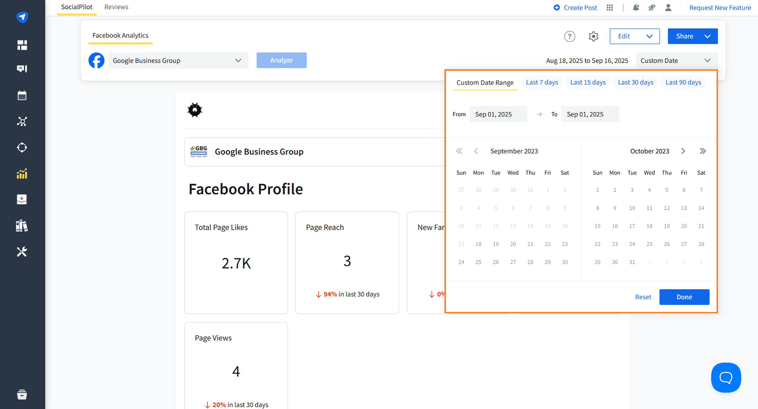Select September 18 in the calendar
Image resolution: width=758 pixels, height=409 pixels.
point(479,244)
